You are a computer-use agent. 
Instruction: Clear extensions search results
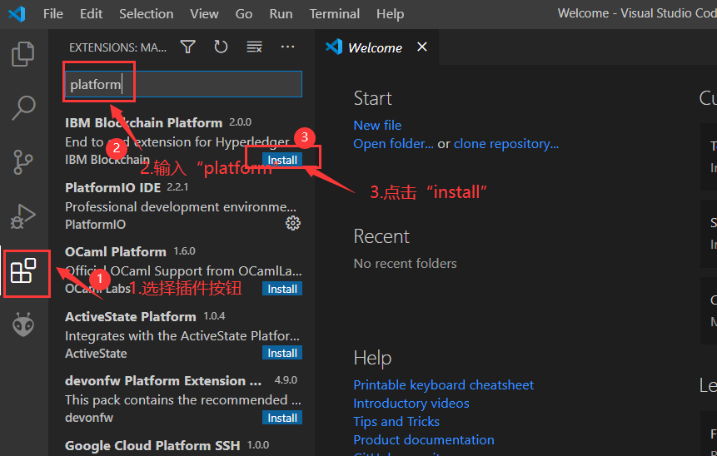(254, 47)
